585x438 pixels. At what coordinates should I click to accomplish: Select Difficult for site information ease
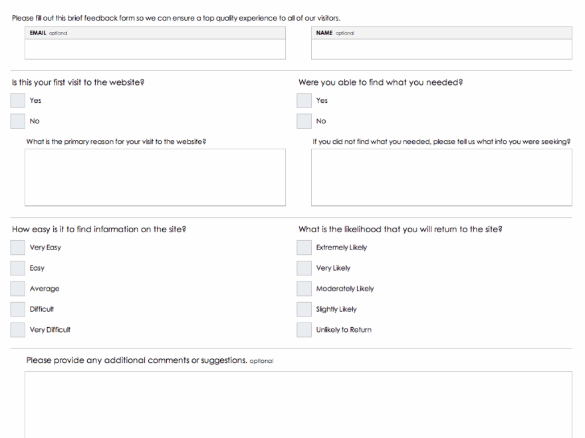pos(17,309)
